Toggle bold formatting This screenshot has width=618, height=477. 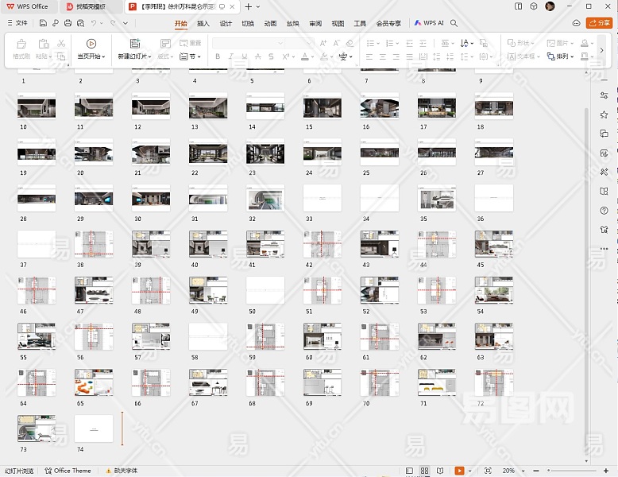click(218, 56)
